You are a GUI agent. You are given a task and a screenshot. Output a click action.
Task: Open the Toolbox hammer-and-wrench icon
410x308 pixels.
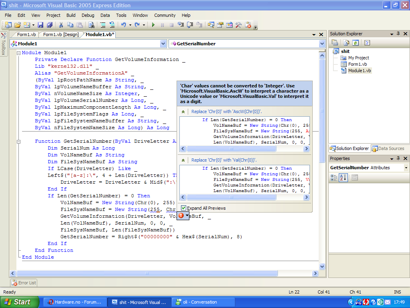point(239,25)
